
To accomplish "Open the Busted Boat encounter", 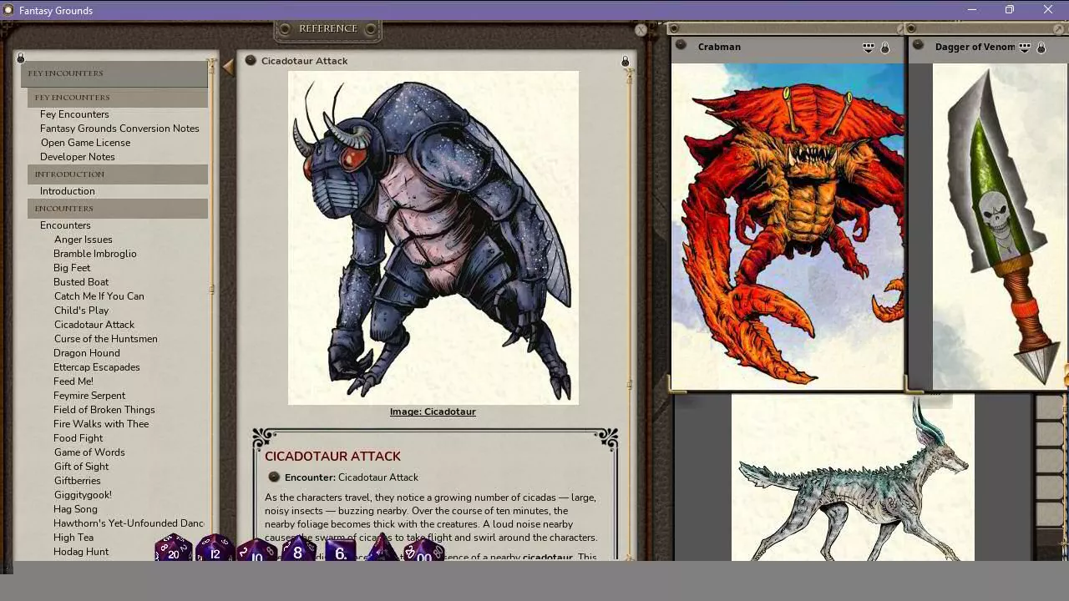I will point(81,282).
